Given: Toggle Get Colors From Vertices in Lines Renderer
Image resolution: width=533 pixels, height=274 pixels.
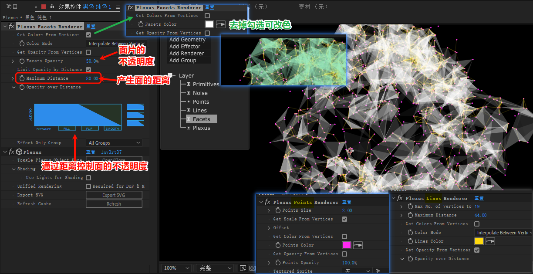Looking at the screenshot, I should click(x=477, y=224).
